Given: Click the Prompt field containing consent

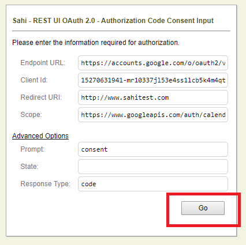Looking at the screenshot, I should tap(153, 149).
